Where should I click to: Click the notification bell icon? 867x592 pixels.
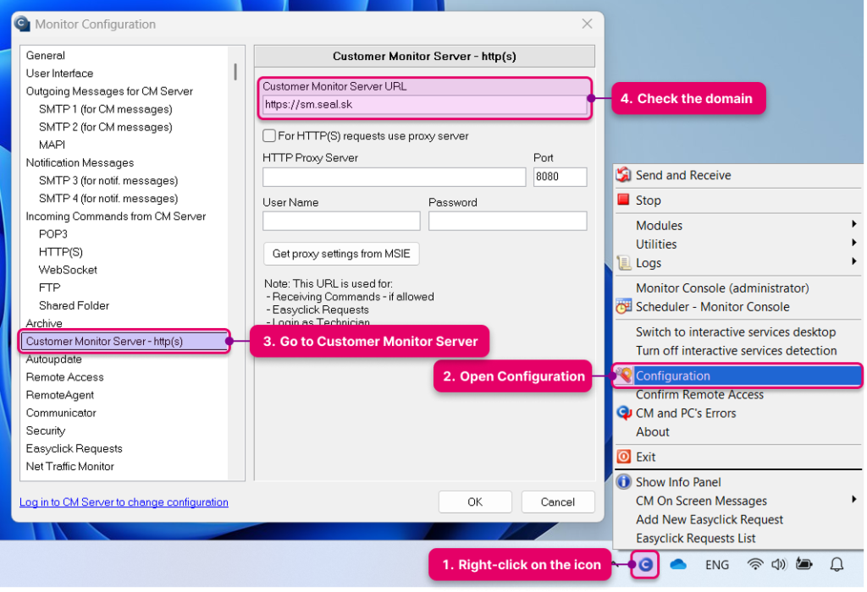pyautogui.click(x=837, y=564)
